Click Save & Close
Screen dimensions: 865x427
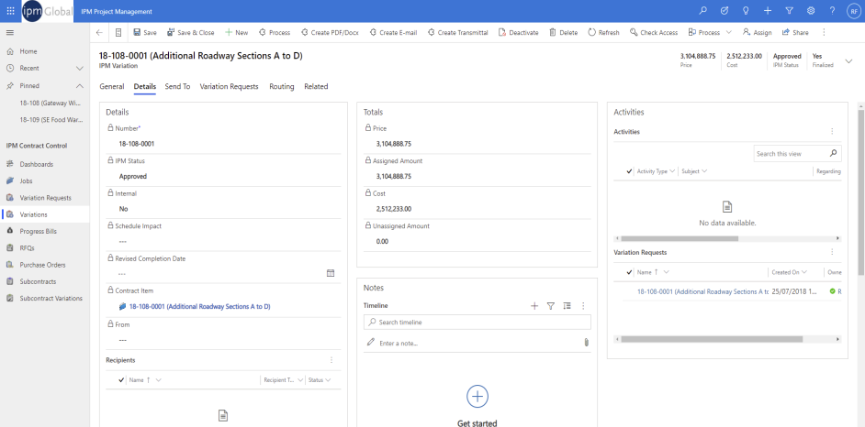[x=191, y=32]
